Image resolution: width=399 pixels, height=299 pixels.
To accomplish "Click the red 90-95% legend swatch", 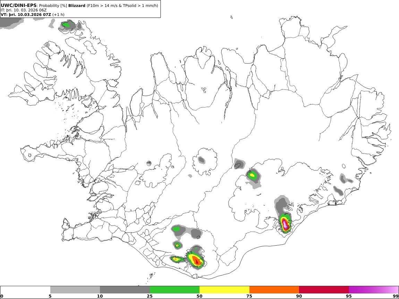I will pos(324,290).
